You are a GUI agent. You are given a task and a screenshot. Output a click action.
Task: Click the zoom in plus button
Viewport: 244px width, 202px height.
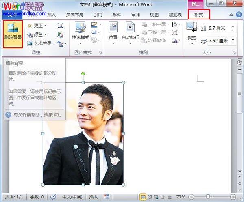click(233, 197)
